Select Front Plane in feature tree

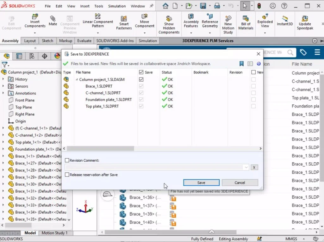pos(25,100)
